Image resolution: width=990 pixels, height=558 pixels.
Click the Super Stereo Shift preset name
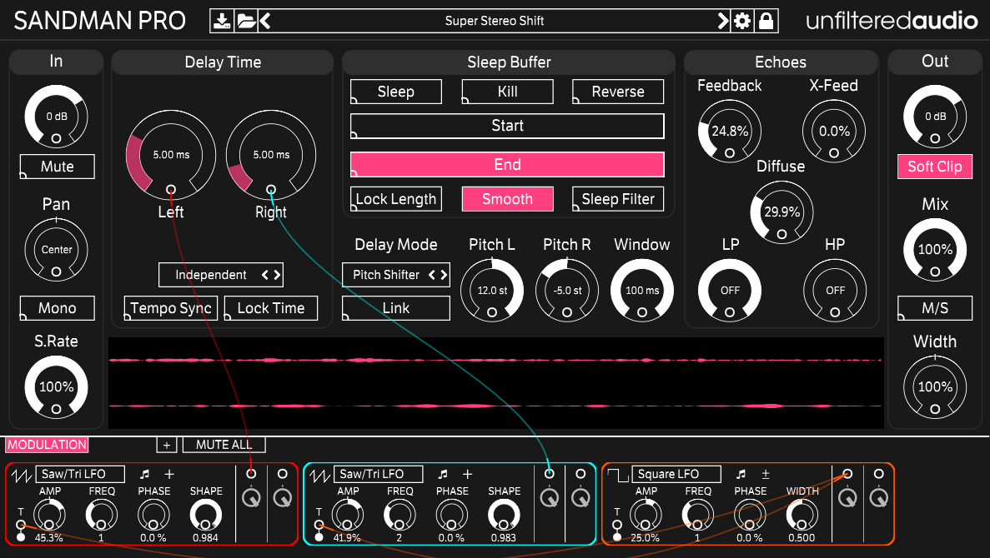click(x=494, y=21)
